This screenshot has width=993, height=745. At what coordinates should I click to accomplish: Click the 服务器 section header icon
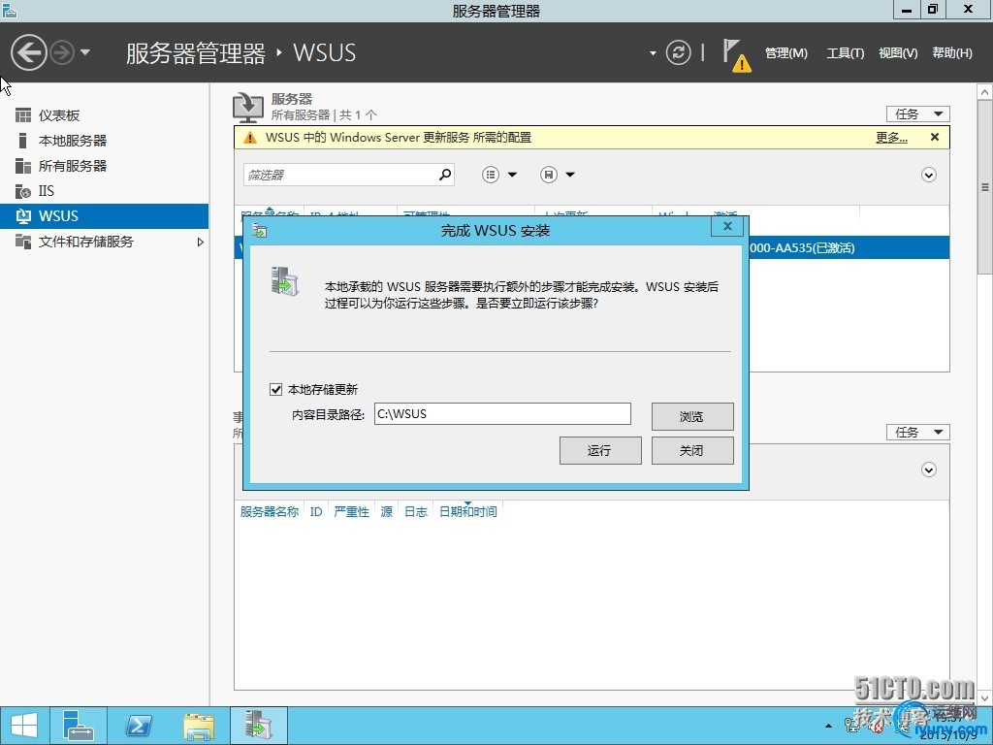coord(247,107)
